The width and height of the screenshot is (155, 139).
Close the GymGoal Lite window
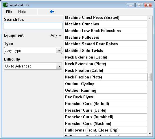click(148, 5)
